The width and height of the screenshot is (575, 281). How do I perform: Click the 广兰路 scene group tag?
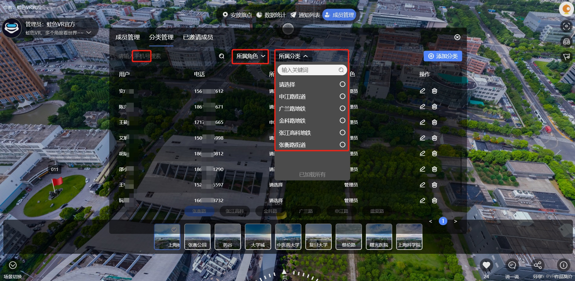point(306,211)
